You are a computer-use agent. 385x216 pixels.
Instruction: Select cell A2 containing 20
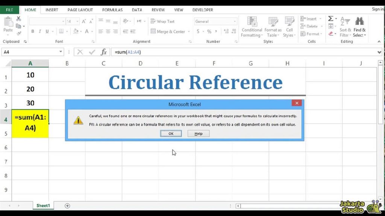[30, 88]
